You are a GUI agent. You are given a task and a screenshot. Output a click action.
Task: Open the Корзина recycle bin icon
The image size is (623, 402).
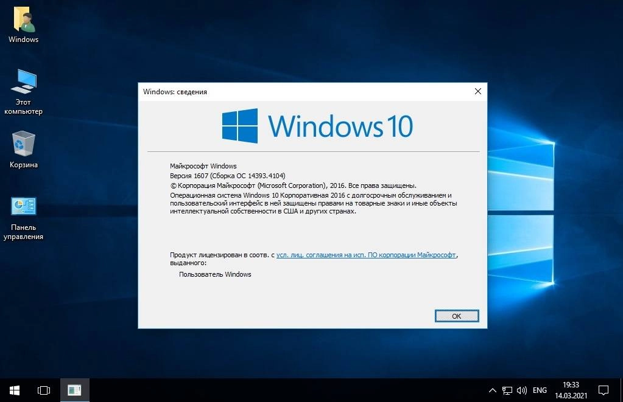[23, 150]
